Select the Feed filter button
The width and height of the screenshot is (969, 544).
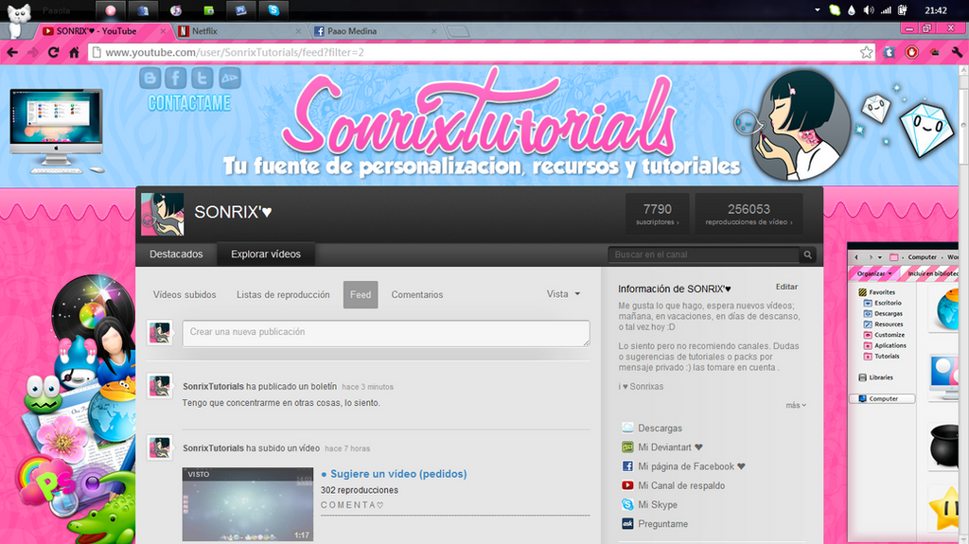[361, 295]
